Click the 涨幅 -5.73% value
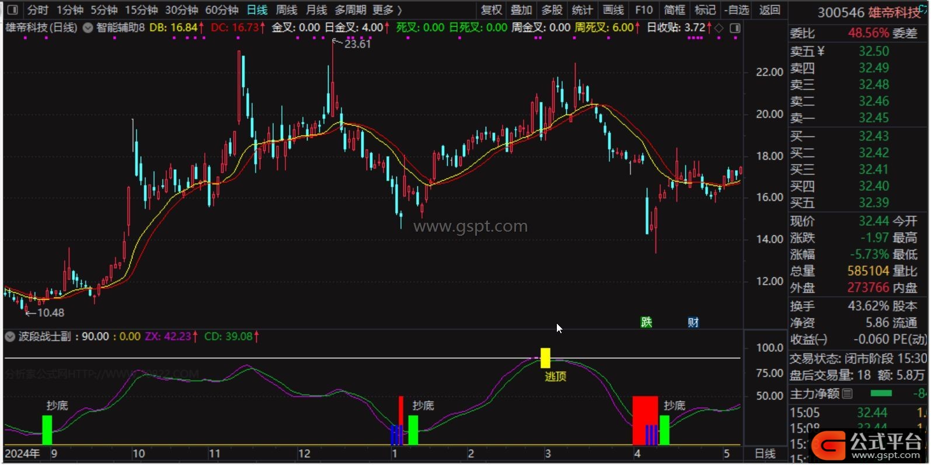The image size is (931, 465). tap(869, 255)
